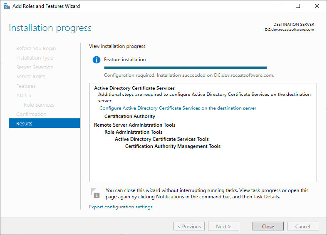Go to the Confirmation step in the sidebar

click(x=31, y=114)
